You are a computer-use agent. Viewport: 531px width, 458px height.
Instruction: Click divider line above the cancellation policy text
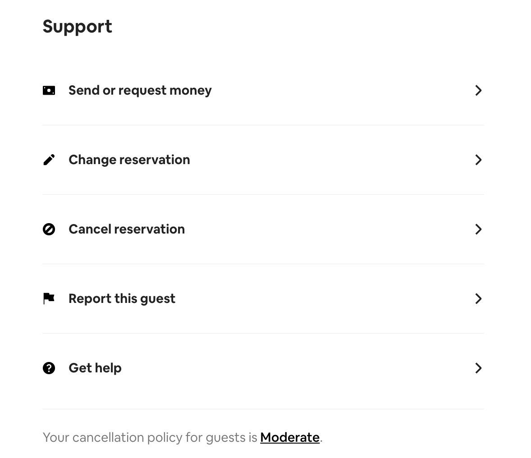(263, 409)
